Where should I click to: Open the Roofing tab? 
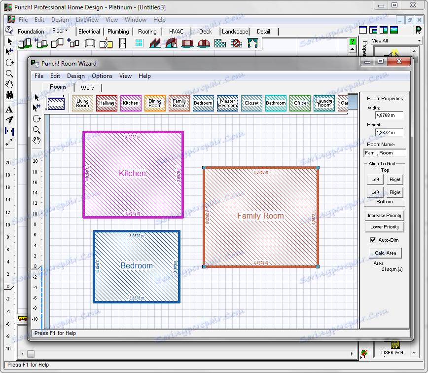147,32
